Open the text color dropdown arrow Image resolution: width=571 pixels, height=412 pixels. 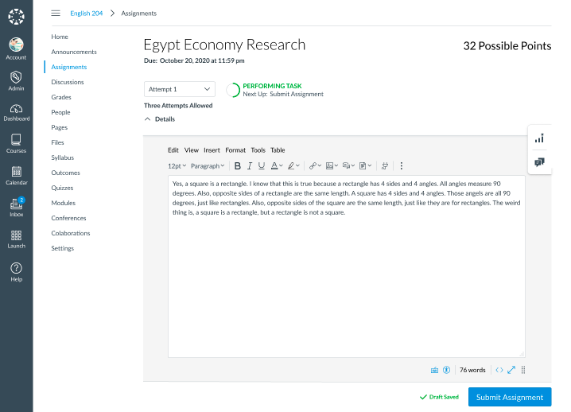[281, 166]
